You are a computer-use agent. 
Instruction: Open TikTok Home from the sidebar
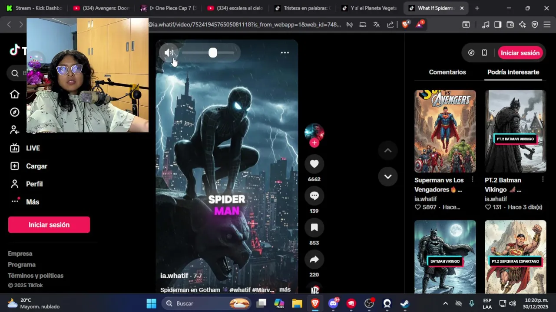(15, 94)
